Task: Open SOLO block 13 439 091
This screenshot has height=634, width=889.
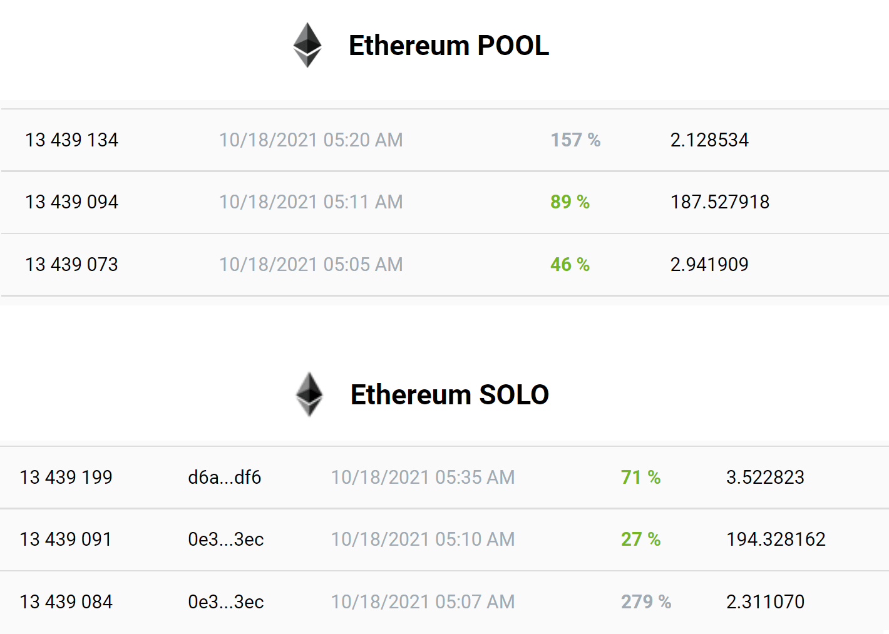Action: 66,539
